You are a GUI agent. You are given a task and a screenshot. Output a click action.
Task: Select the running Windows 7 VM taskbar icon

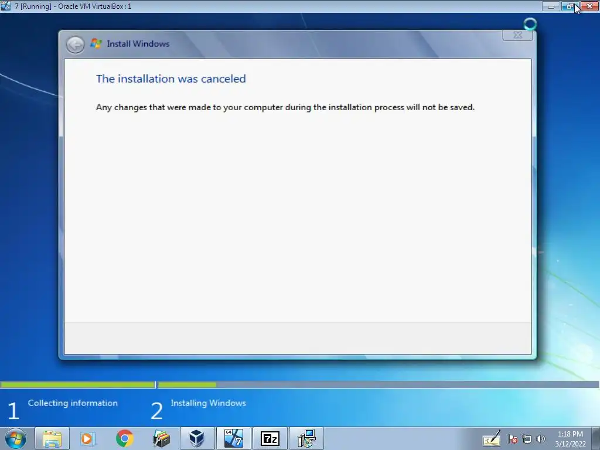(x=233, y=438)
